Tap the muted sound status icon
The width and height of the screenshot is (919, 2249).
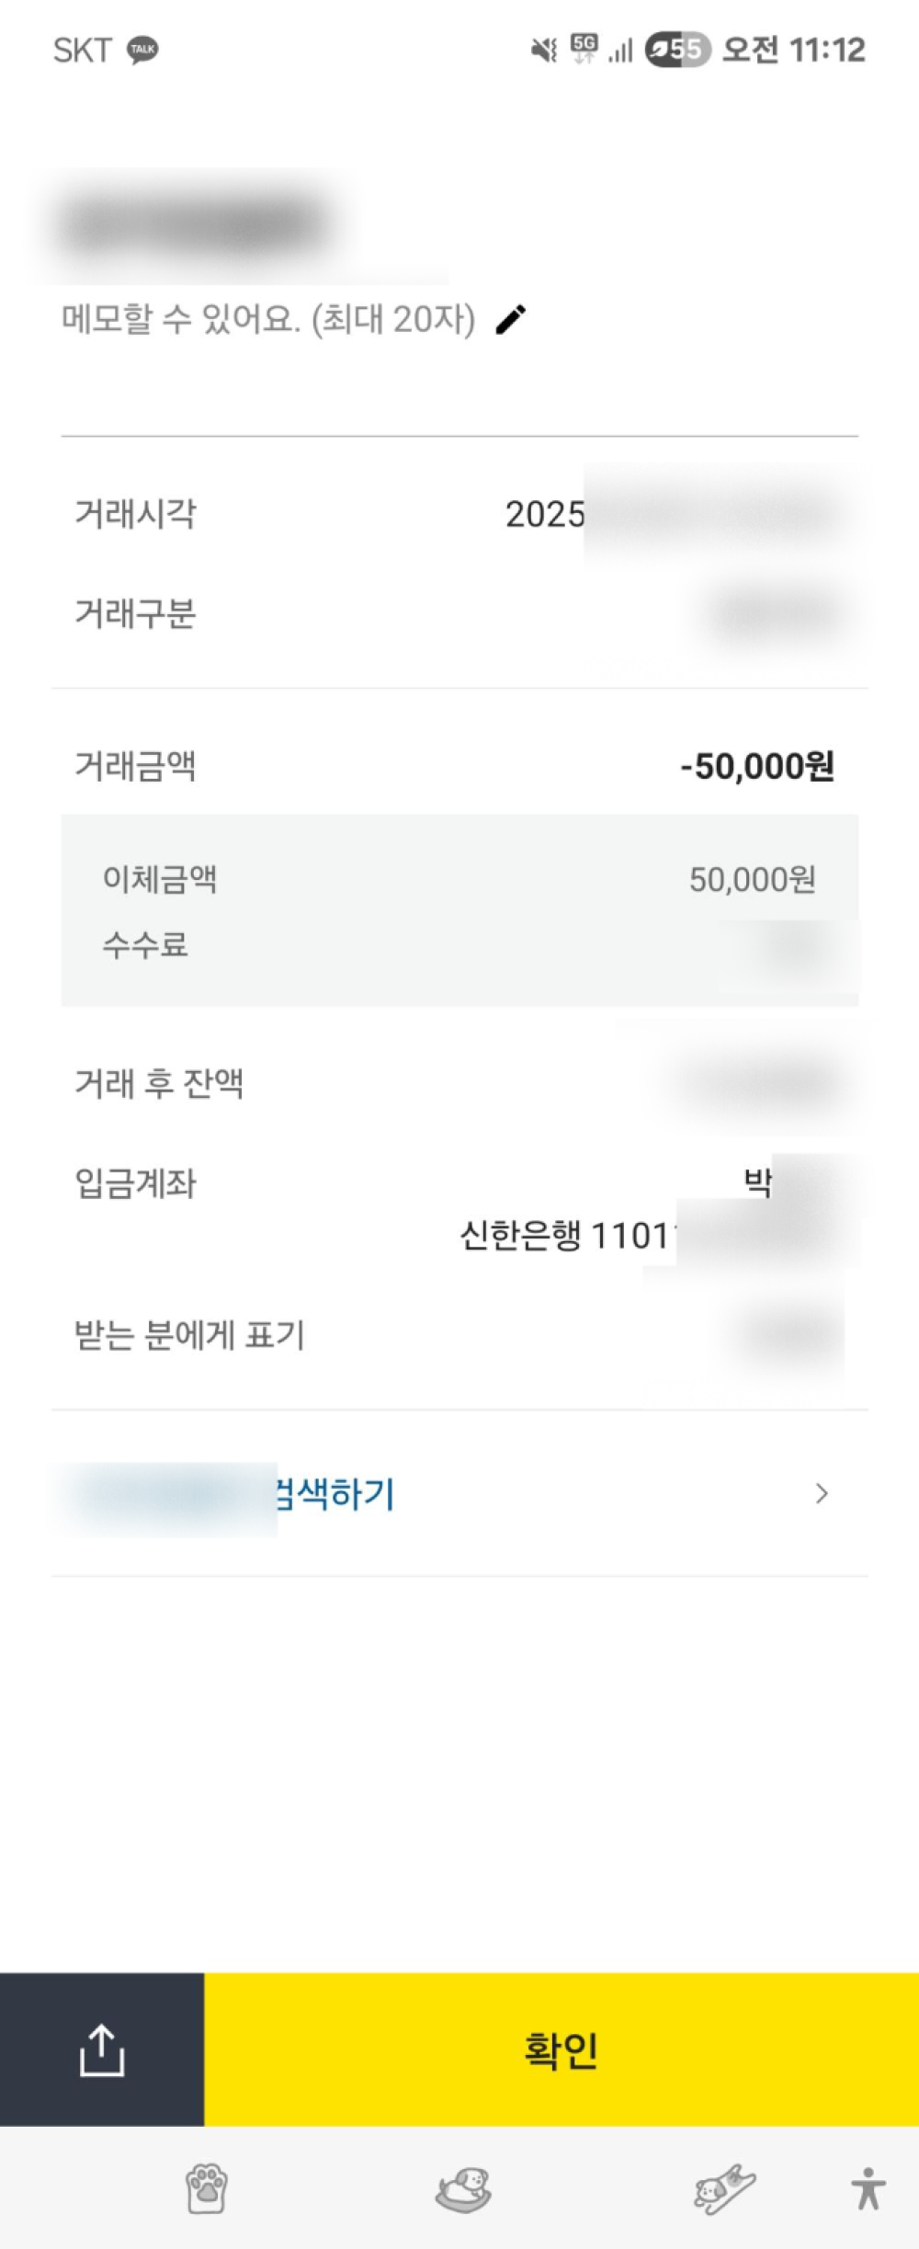click(544, 50)
